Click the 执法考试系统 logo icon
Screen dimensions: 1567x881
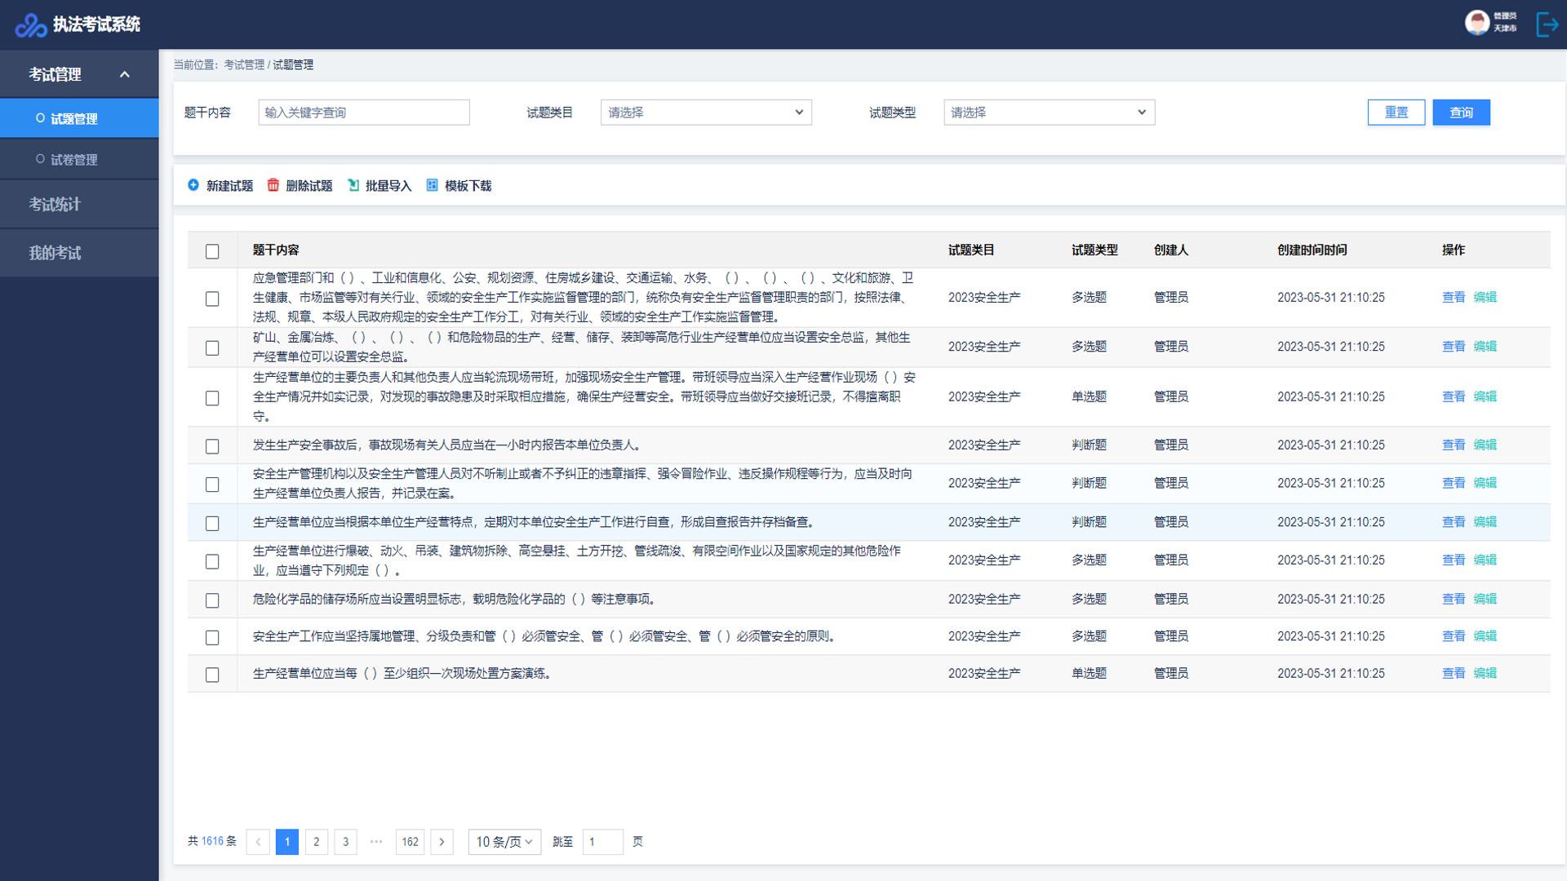29,24
